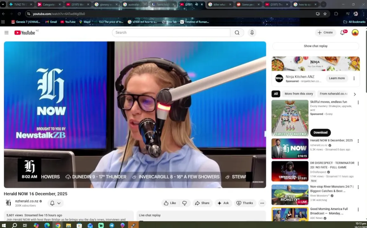Viewport: 367px width, 228px height.
Task: Open All Bookmarks folder
Action: 354,22
